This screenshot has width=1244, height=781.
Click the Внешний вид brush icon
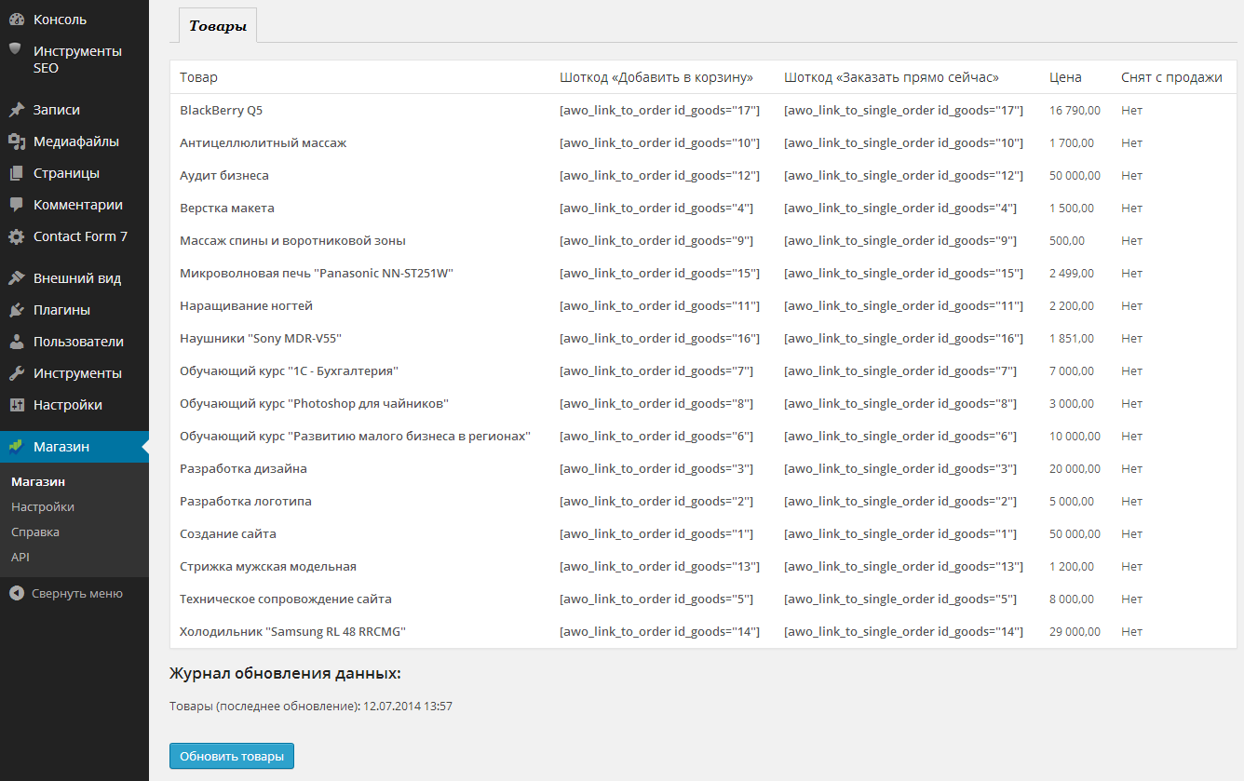point(17,278)
